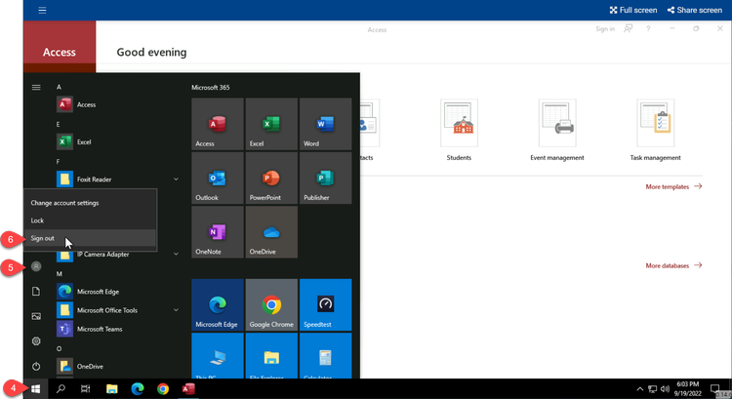Open the More databases link
The width and height of the screenshot is (732, 399).
pos(673,265)
